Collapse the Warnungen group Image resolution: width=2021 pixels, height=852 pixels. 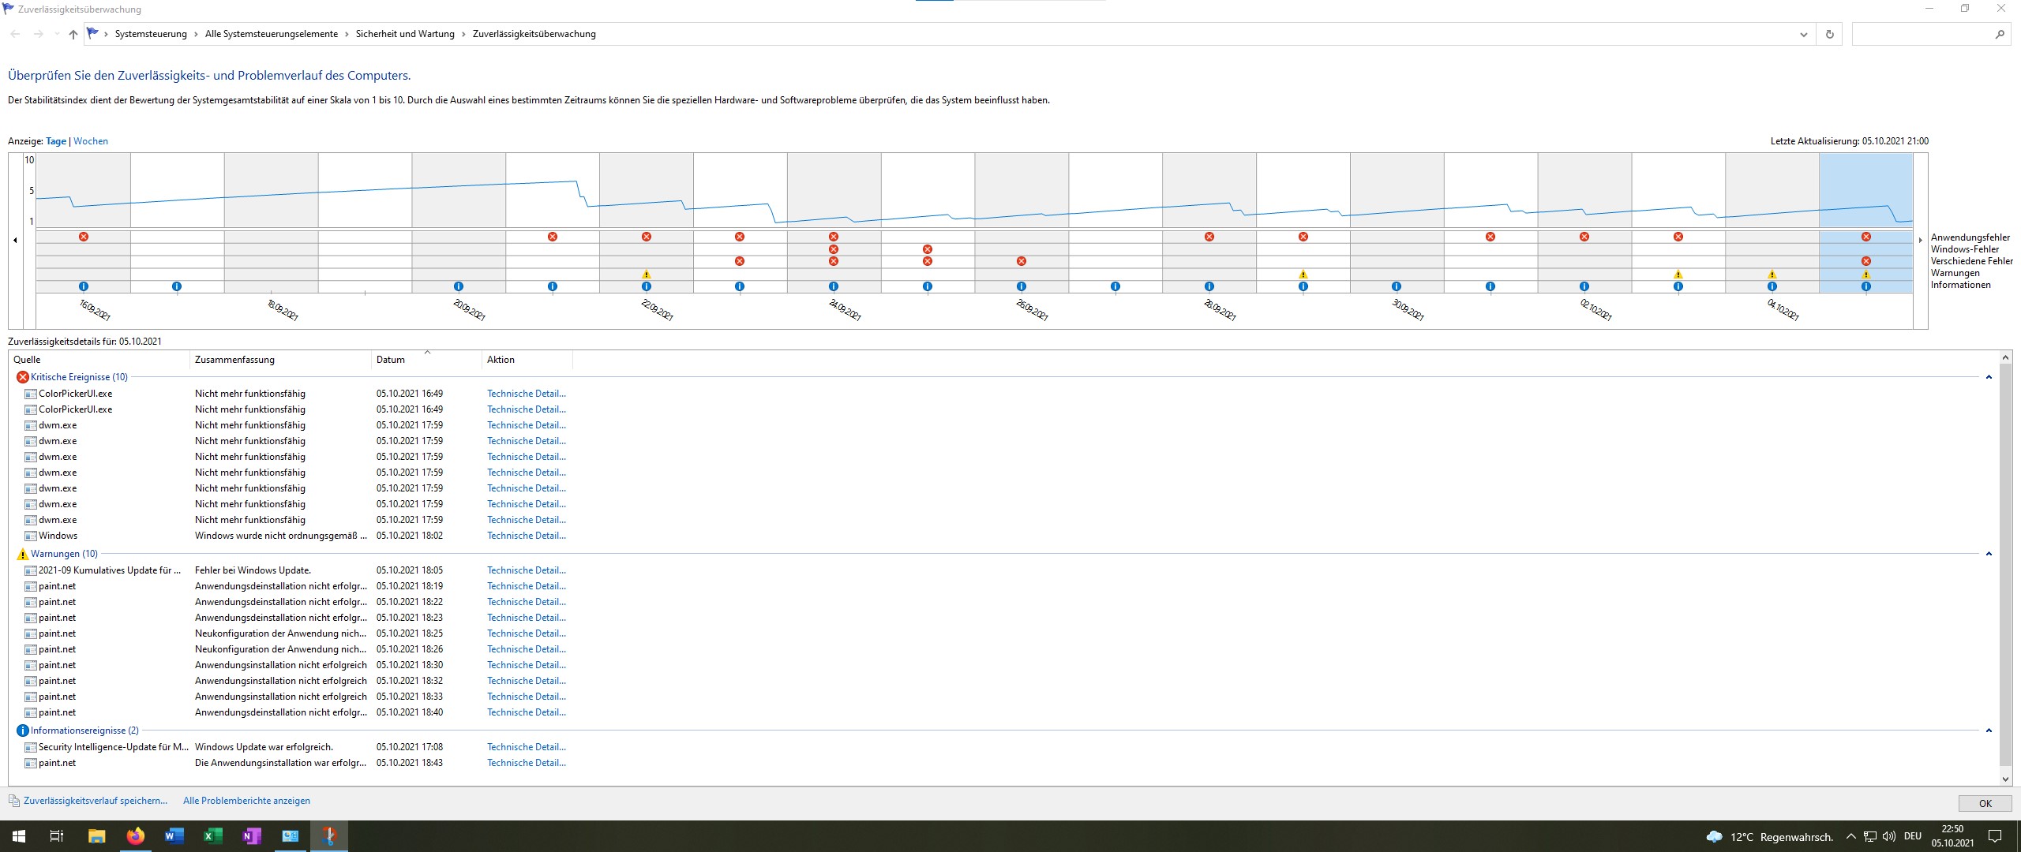1989,554
